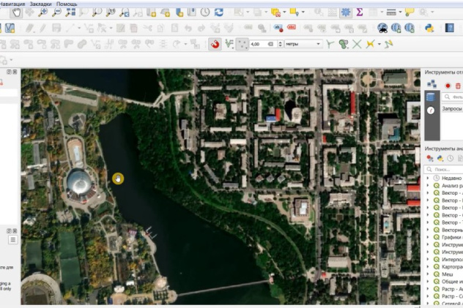Click the red record button in debugging panel
Image resolution: width=463 pixels, height=308 pixels.
[x=448, y=85]
